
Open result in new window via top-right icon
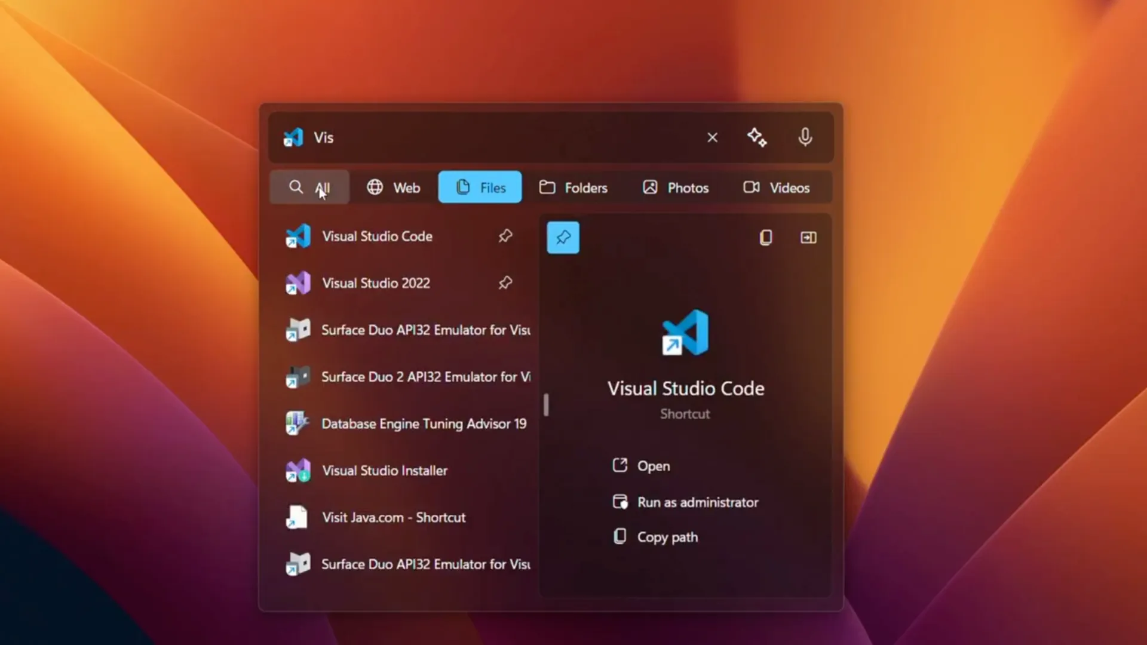(808, 237)
